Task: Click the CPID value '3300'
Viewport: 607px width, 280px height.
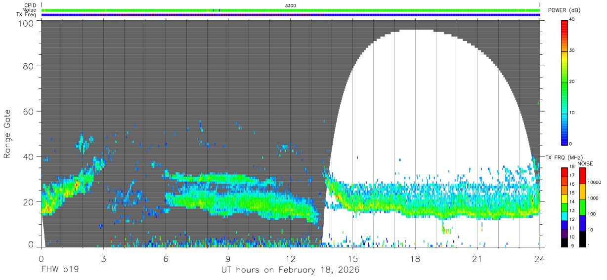Action: point(291,5)
